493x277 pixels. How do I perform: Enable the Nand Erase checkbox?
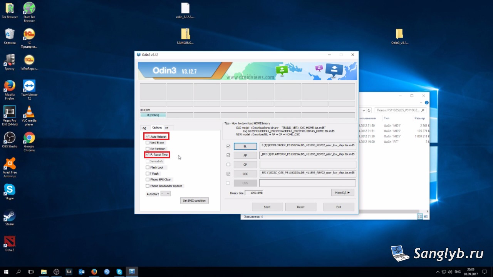point(148,143)
